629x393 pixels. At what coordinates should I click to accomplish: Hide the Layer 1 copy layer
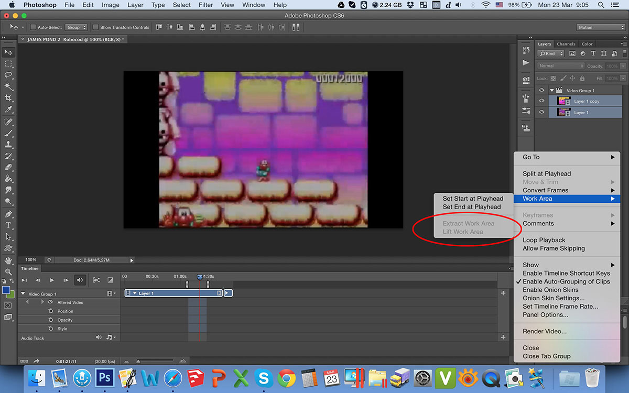coord(542,101)
